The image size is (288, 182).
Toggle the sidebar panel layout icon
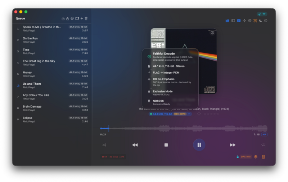(x=233, y=21)
